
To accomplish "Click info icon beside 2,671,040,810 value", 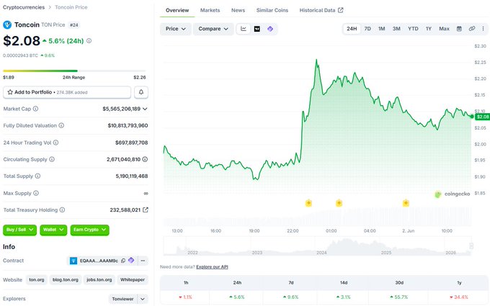I will point(145,159).
